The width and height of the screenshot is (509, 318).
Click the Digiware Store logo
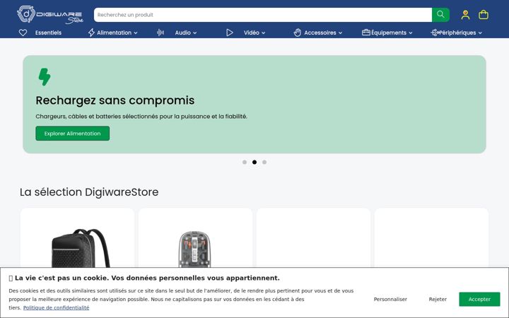(x=50, y=15)
